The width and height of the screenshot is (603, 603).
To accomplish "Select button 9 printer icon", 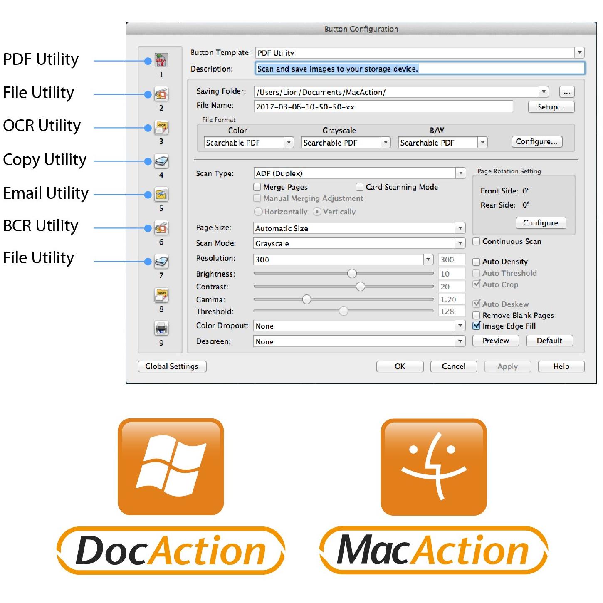I will [x=161, y=329].
